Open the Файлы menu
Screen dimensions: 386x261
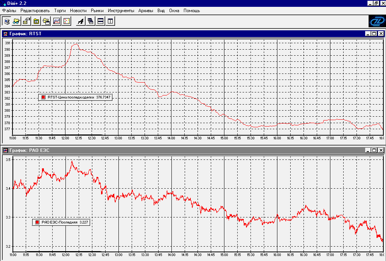tap(9, 11)
